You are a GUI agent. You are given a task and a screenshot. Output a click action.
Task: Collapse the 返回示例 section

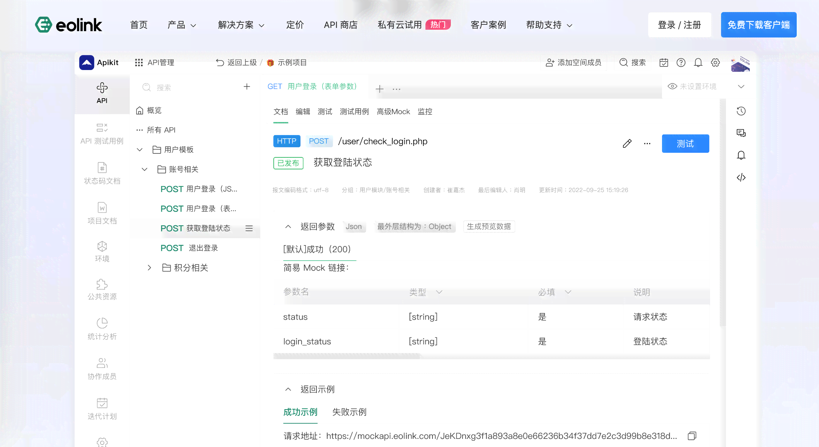(288, 389)
